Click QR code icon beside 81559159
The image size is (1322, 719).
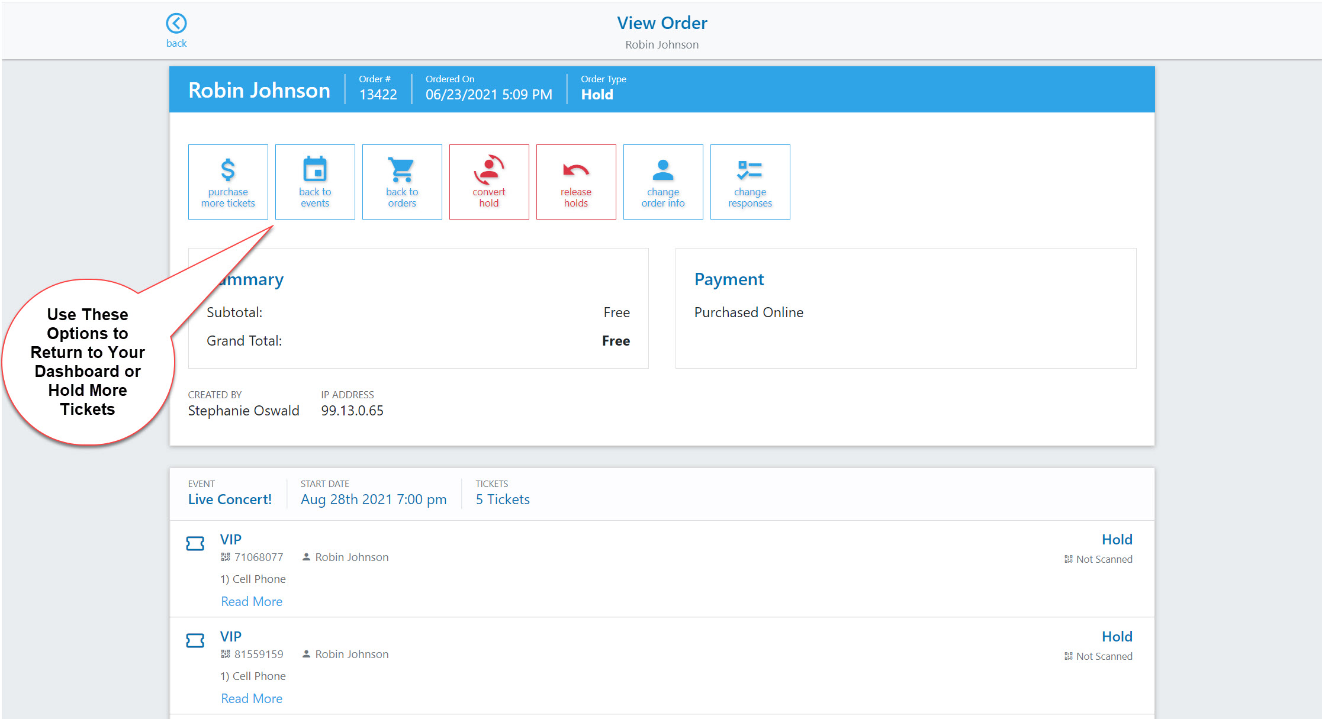click(225, 654)
